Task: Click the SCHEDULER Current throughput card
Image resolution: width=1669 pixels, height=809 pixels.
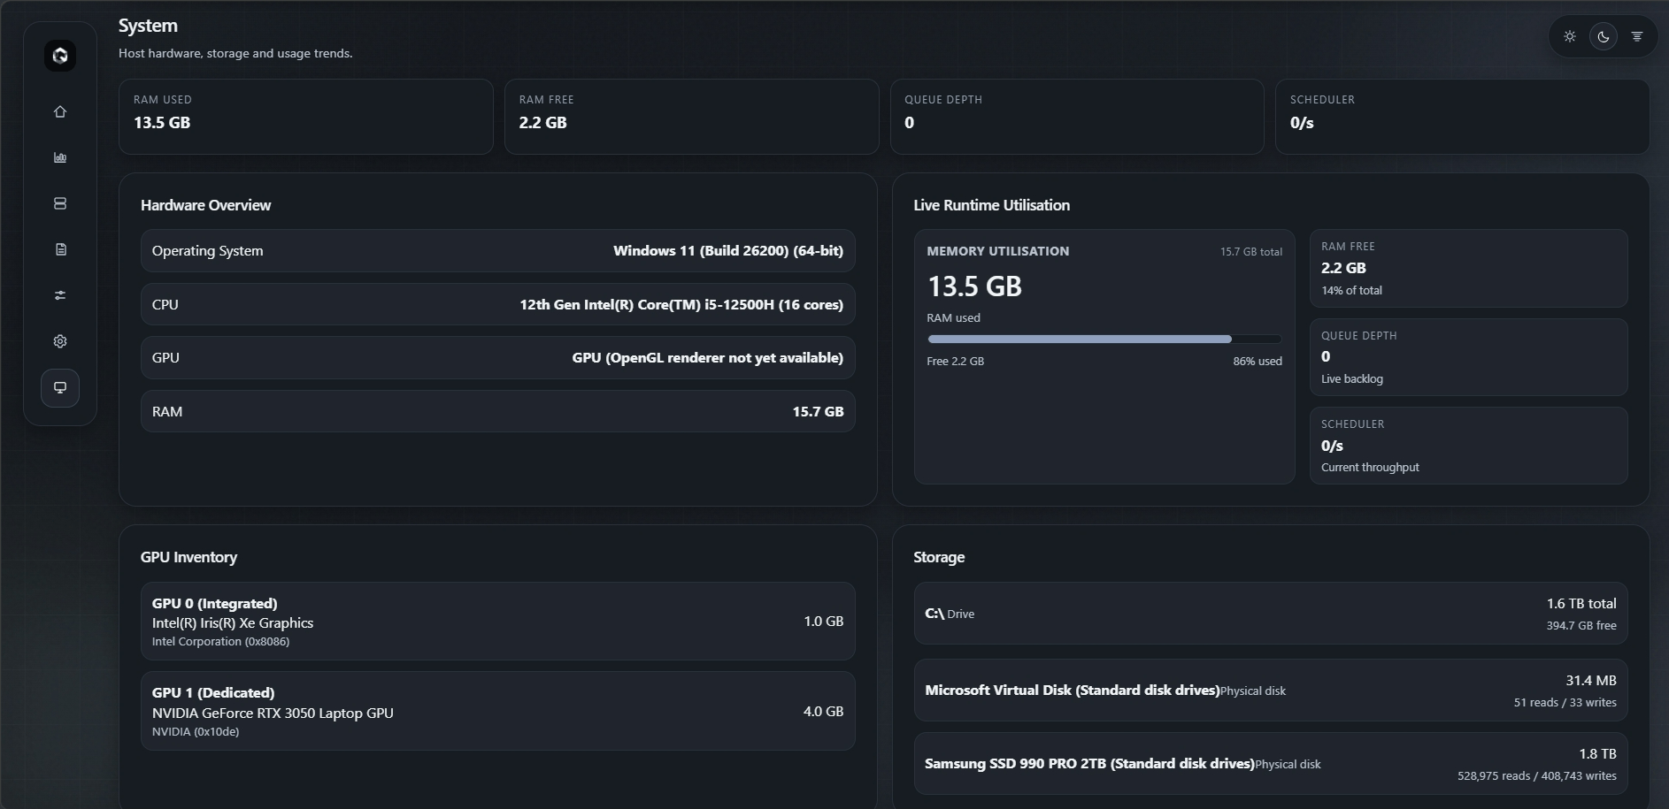Action: (x=1469, y=446)
